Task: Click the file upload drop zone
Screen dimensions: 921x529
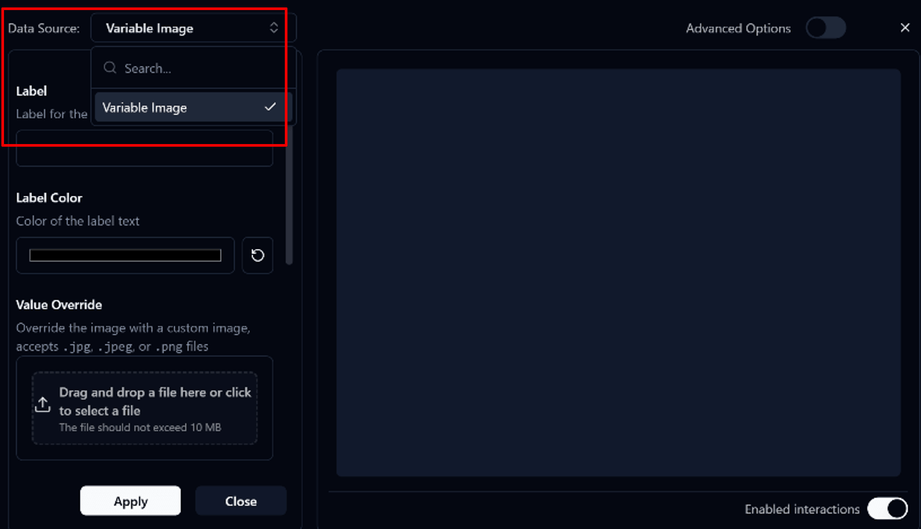Action: click(144, 408)
